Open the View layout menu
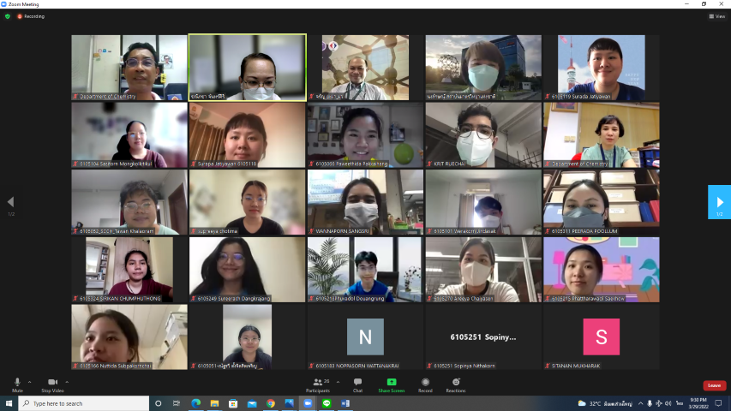Screen dimensions: 731x411 pyautogui.click(x=716, y=16)
